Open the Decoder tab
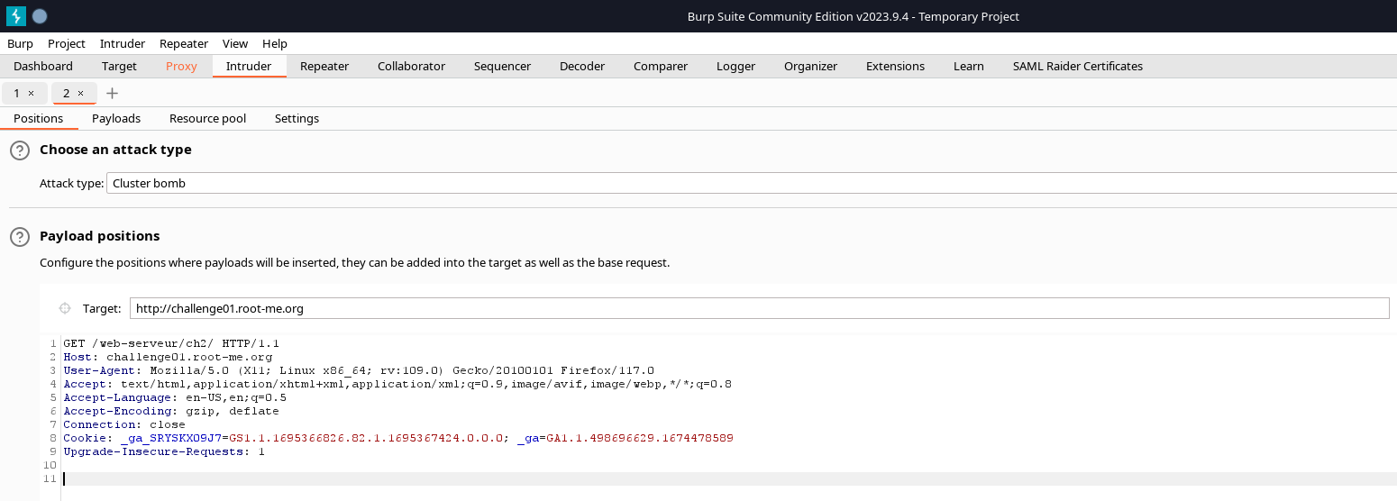 tap(582, 66)
